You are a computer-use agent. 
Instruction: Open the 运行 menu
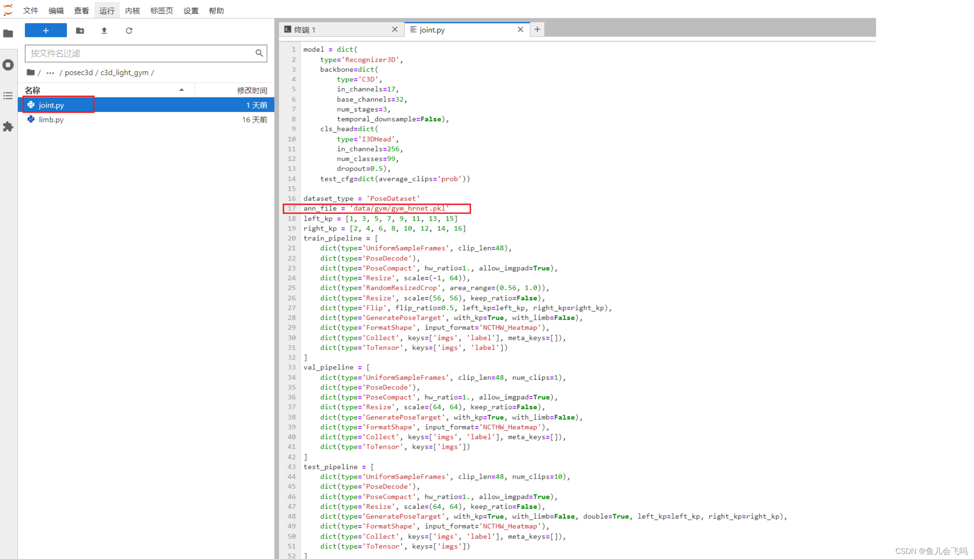pos(107,11)
